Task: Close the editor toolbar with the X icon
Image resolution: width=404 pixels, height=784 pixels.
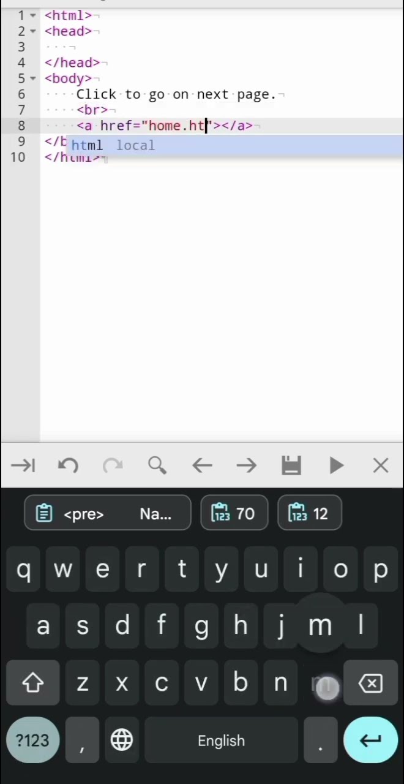Action: [x=381, y=466]
